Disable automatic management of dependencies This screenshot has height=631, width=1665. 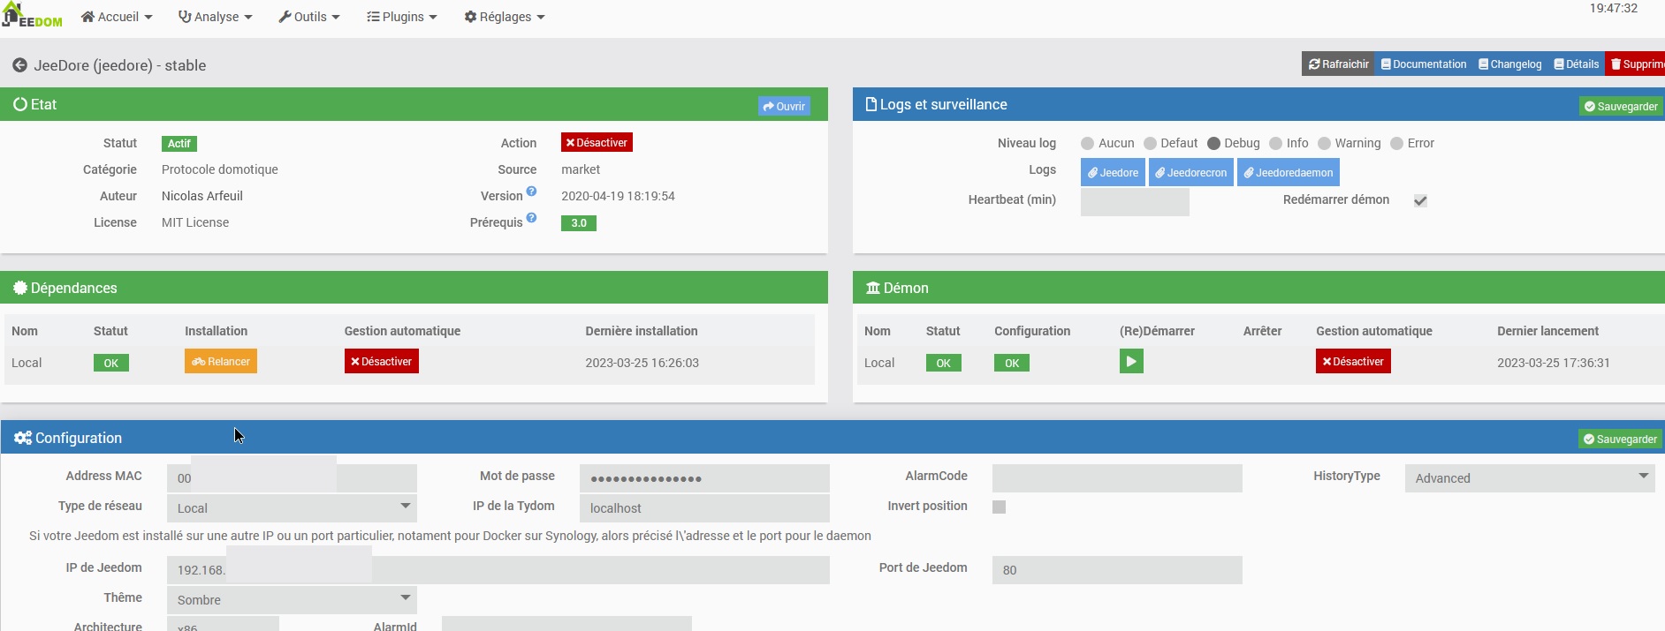pos(382,362)
